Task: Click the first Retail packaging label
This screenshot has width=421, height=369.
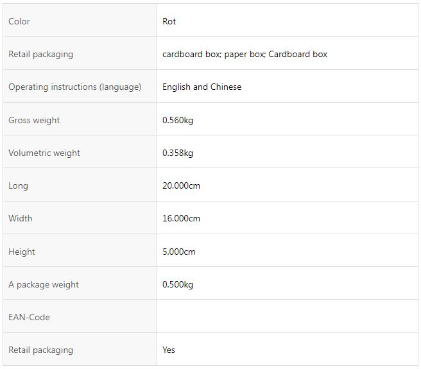Action: (x=40, y=55)
